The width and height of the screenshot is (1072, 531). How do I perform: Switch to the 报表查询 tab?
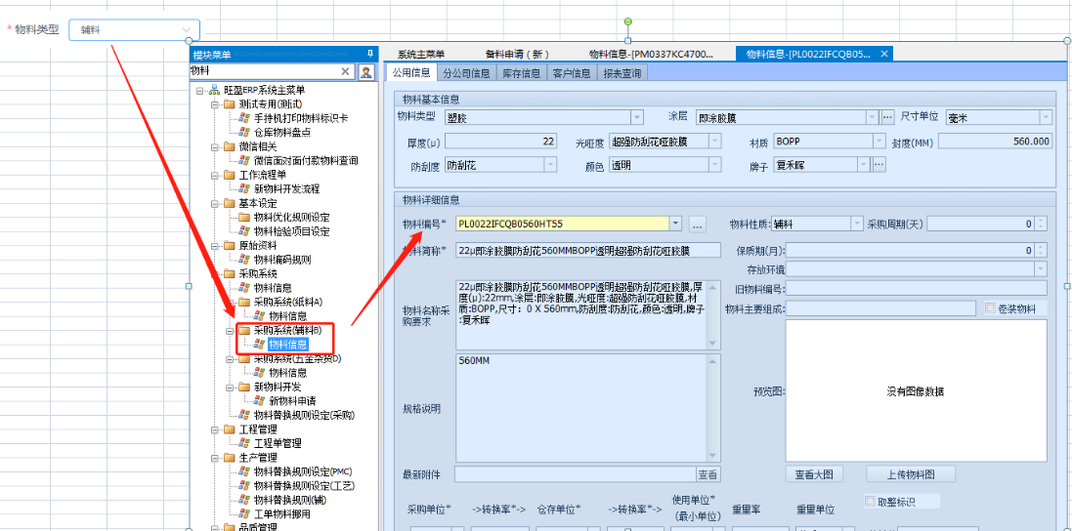[622, 73]
